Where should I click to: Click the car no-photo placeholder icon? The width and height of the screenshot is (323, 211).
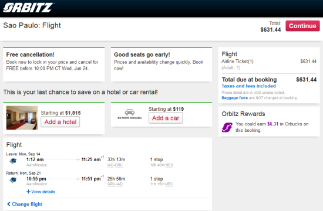(x=130, y=114)
